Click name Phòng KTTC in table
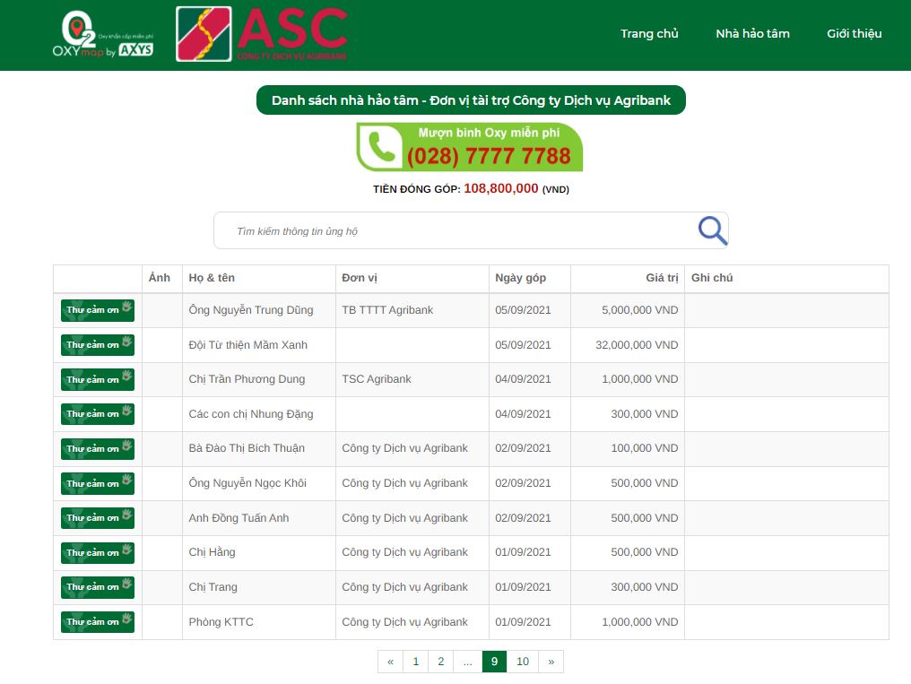Screen dimensions: 911x684 (x=221, y=622)
